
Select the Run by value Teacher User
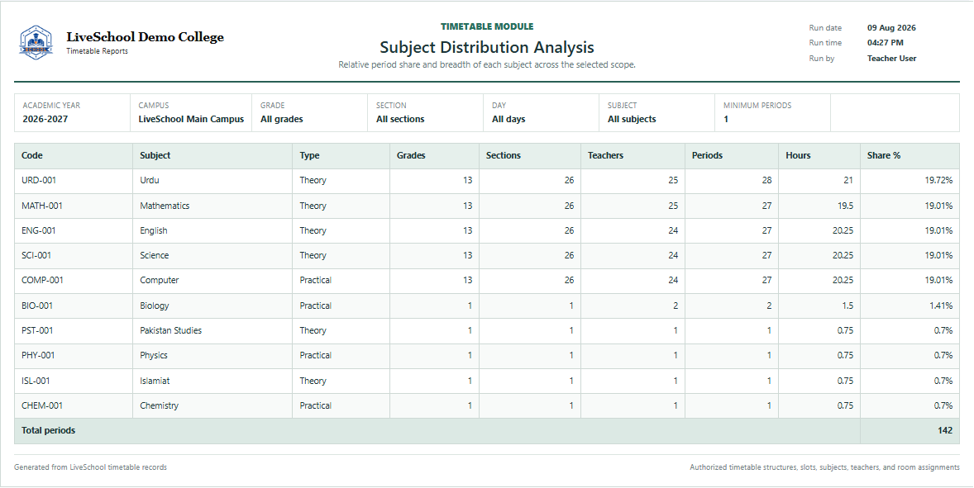pos(891,59)
